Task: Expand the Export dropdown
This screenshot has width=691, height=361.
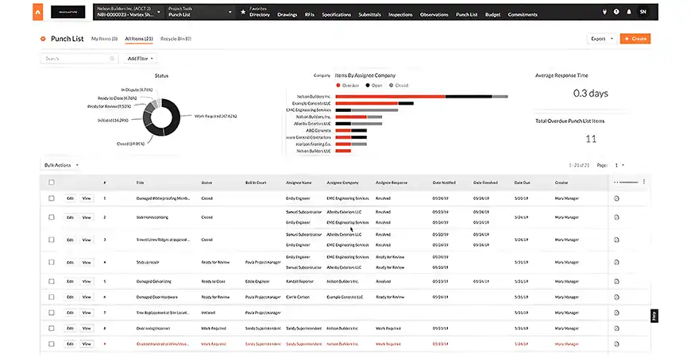Action: tap(600, 38)
